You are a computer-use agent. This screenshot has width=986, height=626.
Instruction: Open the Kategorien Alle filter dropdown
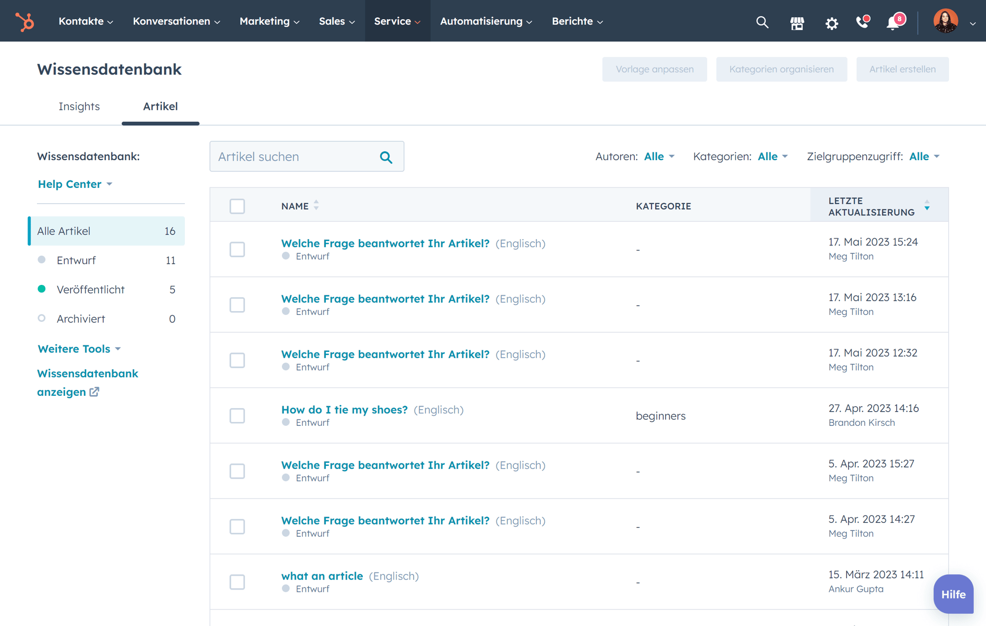[773, 156]
